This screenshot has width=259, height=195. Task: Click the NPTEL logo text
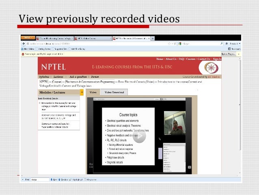click(53, 67)
